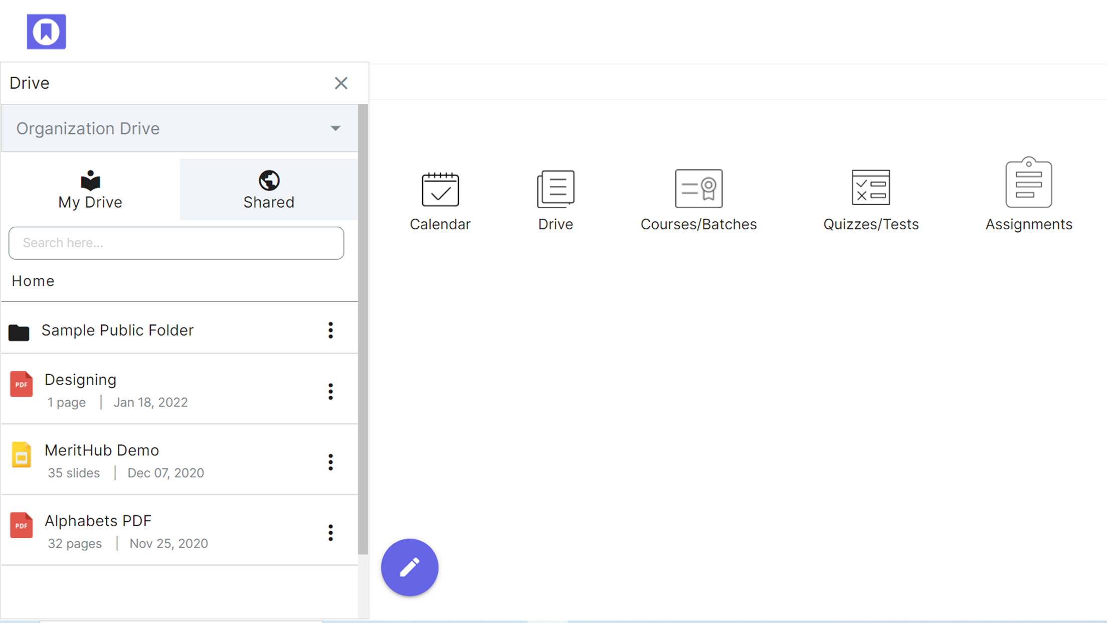Switch to My Drive tab

(90, 189)
